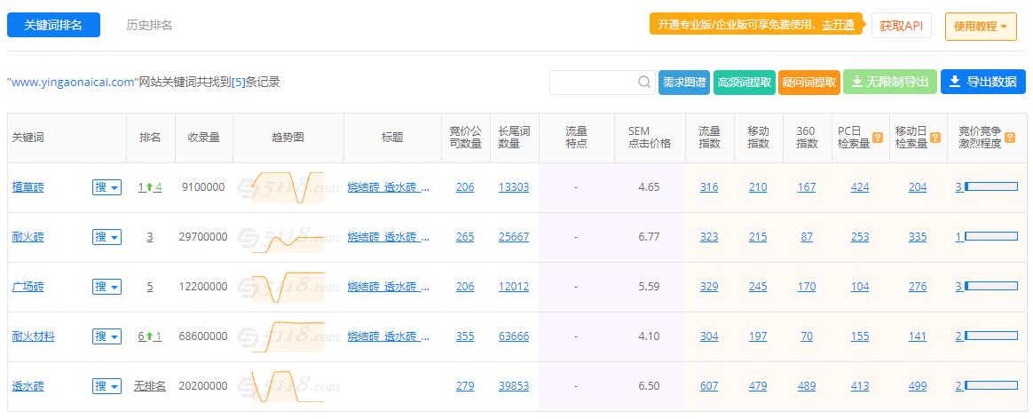
Task: Switch to 关键词排名 tab
Action: (x=53, y=25)
